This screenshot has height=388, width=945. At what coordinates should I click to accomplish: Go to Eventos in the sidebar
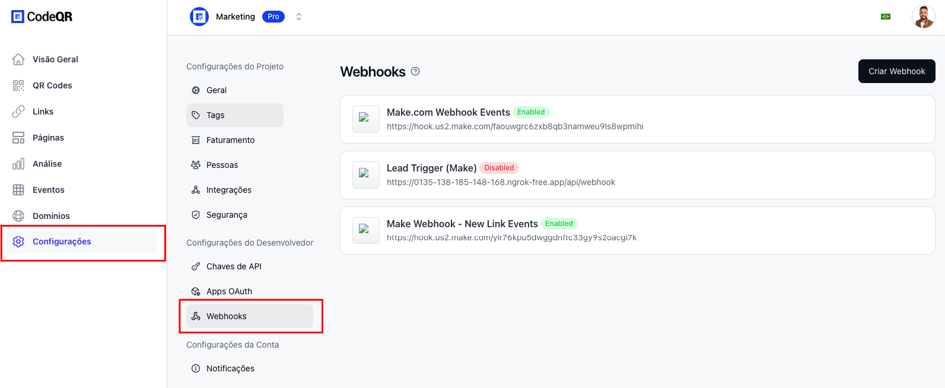tap(49, 190)
